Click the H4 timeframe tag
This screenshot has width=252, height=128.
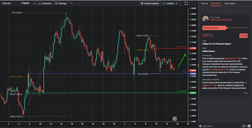[x=211, y=35]
